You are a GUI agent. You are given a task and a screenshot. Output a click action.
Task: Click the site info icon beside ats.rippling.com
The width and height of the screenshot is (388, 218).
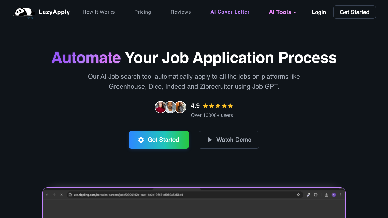(x=70, y=195)
